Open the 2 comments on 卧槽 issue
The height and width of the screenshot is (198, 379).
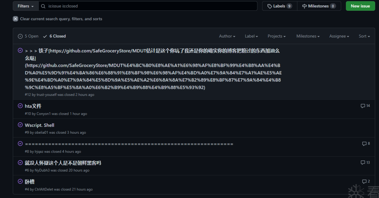[x=366, y=182]
